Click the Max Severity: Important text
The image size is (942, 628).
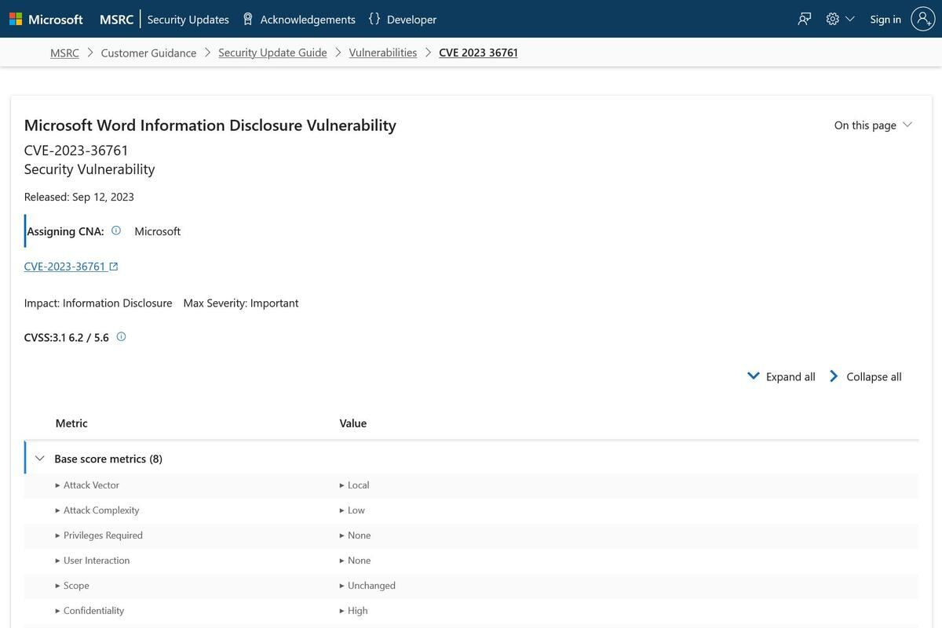coord(241,303)
